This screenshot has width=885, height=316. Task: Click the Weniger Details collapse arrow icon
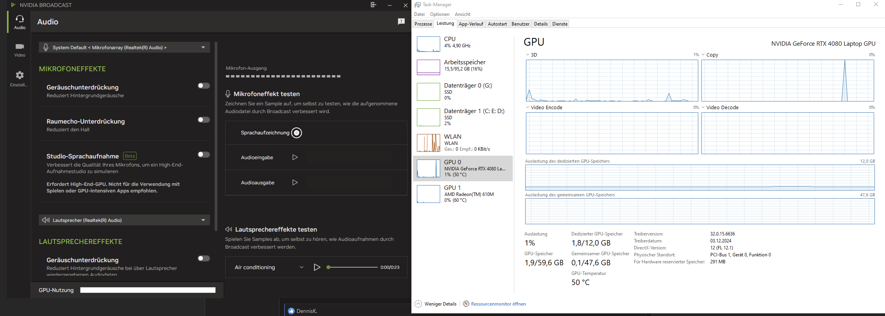coord(418,304)
